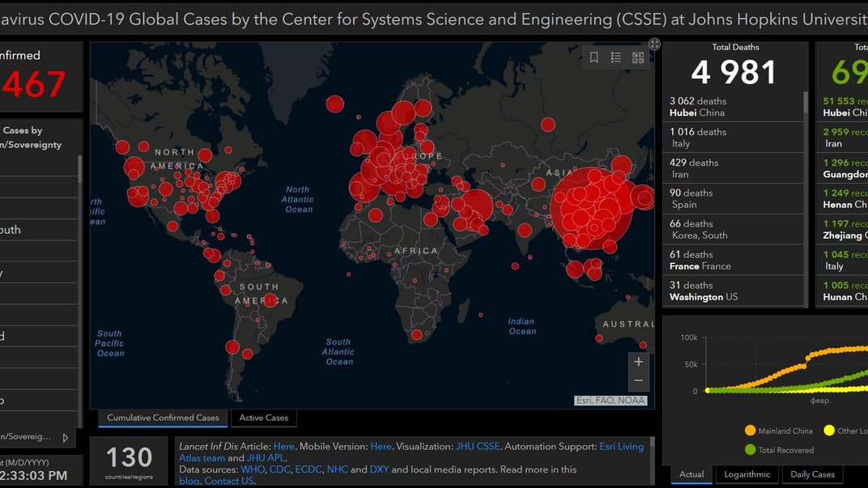
Task: Open the basemap gallery grid icon
Action: pyautogui.click(x=638, y=57)
